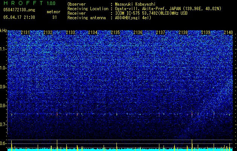Click the 0.9 kHz frequency axis label
Screen dimensions: 237x151
point(3,87)
